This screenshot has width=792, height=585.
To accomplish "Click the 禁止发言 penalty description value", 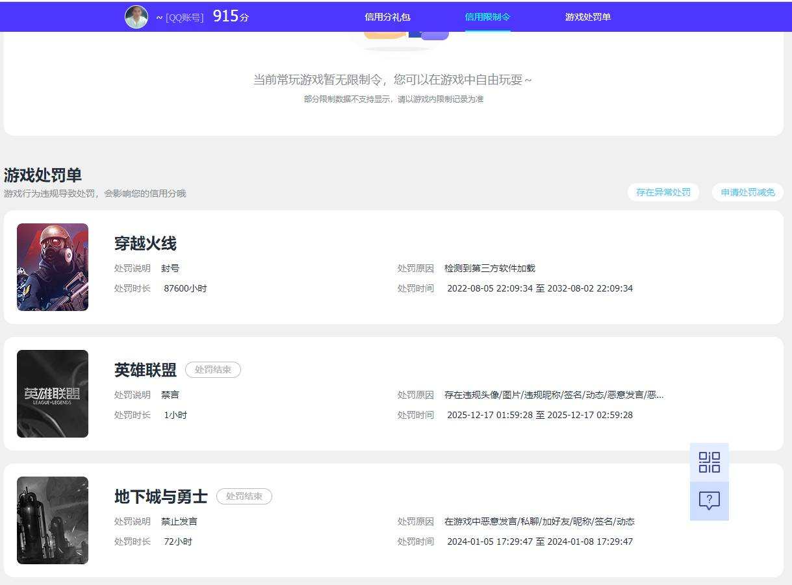I will pos(179,521).
